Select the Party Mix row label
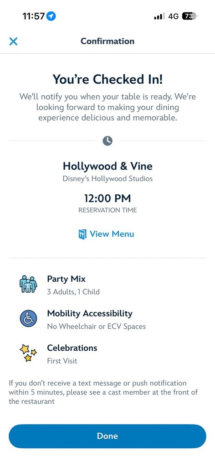This screenshot has height=467, width=215. coord(67,279)
